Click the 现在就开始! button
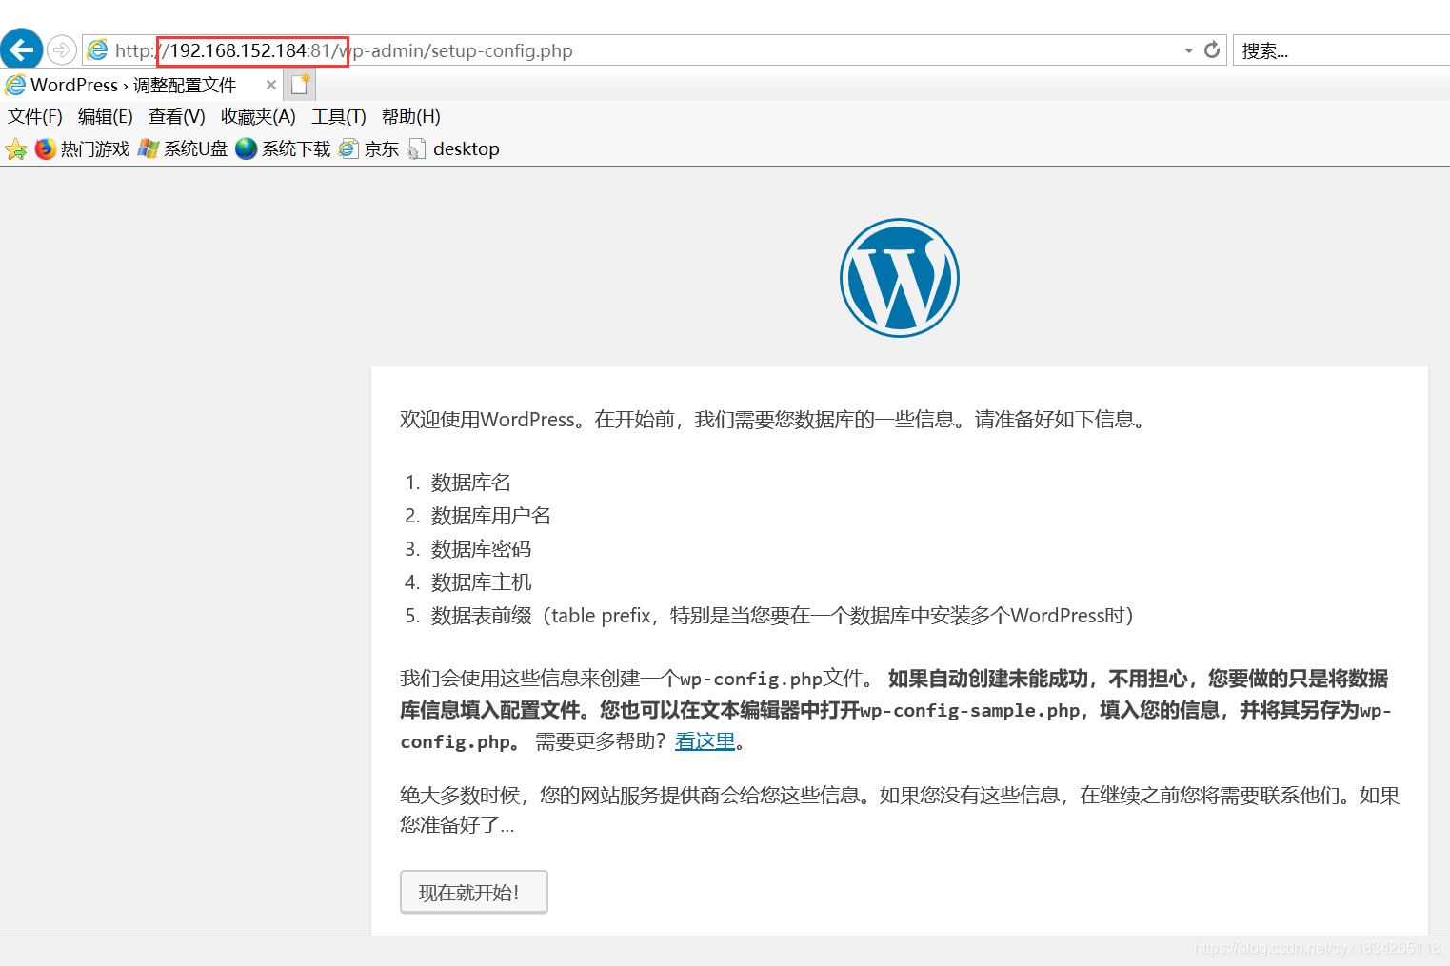Image resolution: width=1450 pixels, height=966 pixels. pyautogui.click(x=474, y=892)
